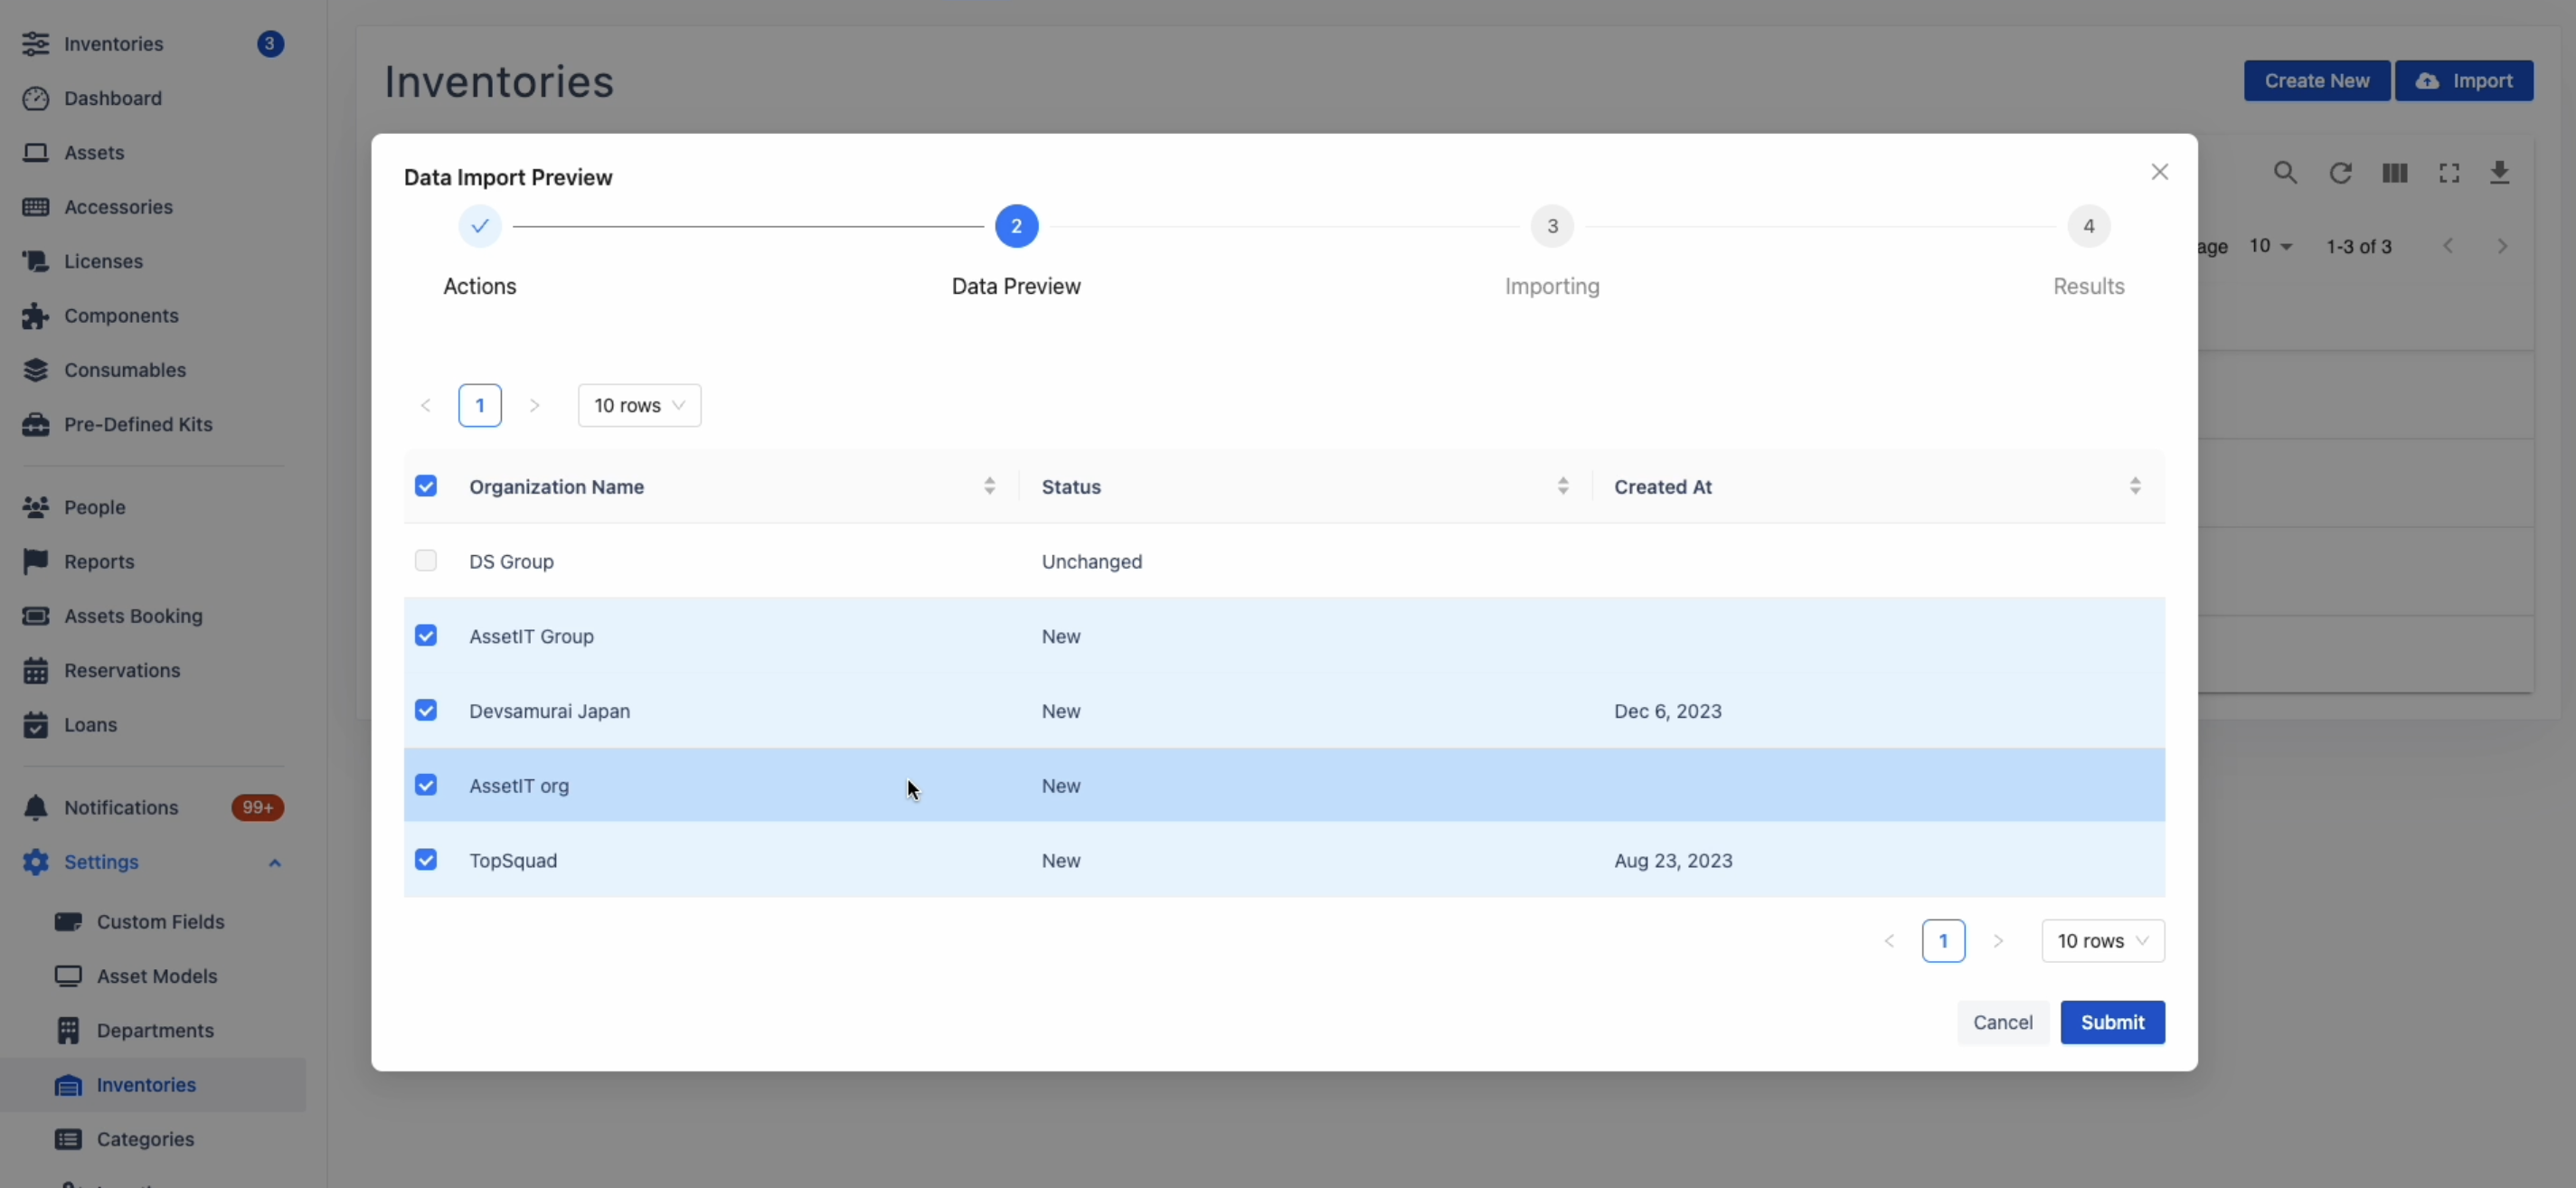Open Notifications bell in sidebar
Image resolution: width=2576 pixels, height=1188 pixels.
pos(36,807)
